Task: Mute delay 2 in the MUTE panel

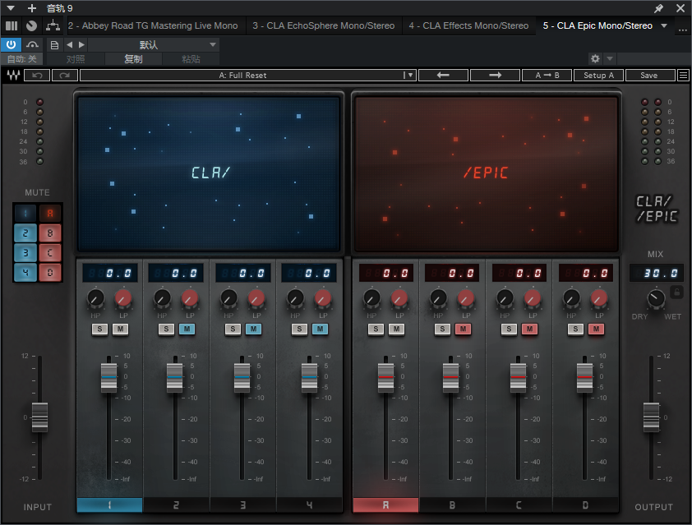Action: (25, 233)
